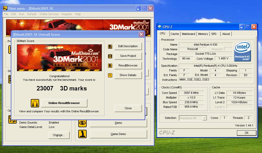
Task: Click the Core Speed value 3597.6 MHz
Action: 191,93
